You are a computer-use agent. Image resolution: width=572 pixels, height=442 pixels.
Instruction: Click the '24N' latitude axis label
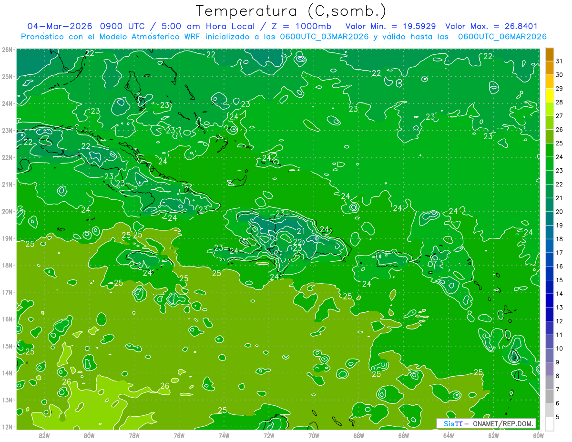7,103
